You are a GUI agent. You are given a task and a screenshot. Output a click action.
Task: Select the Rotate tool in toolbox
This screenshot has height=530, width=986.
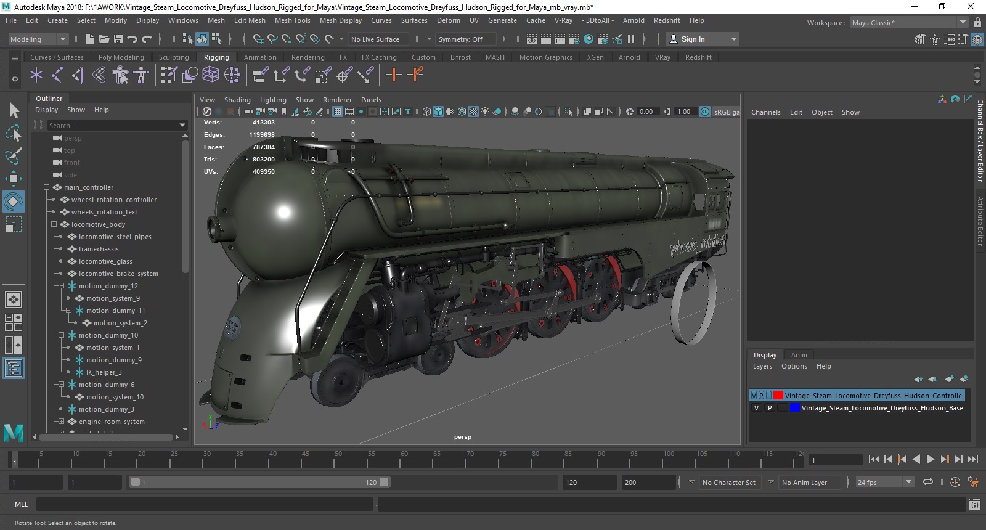[13, 202]
